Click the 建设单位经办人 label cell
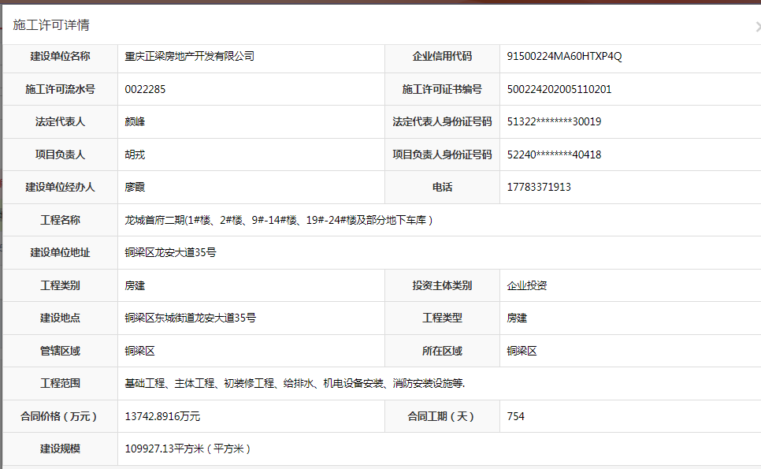 tap(60, 188)
